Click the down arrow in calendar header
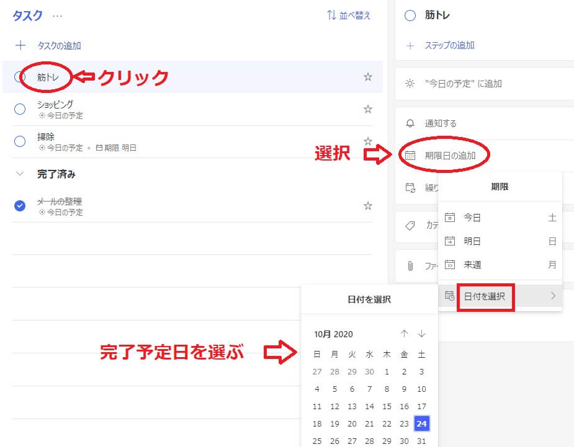 point(422,334)
